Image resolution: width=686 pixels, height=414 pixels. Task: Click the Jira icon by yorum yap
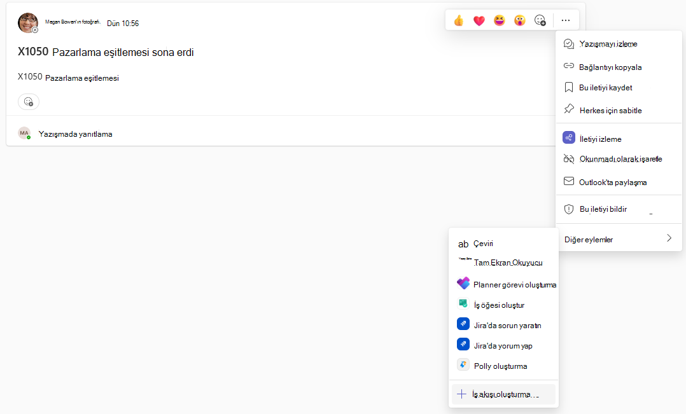click(463, 345)
